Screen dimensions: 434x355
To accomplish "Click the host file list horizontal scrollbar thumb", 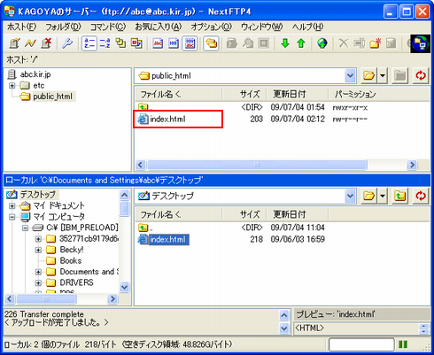I will point(257,165).
